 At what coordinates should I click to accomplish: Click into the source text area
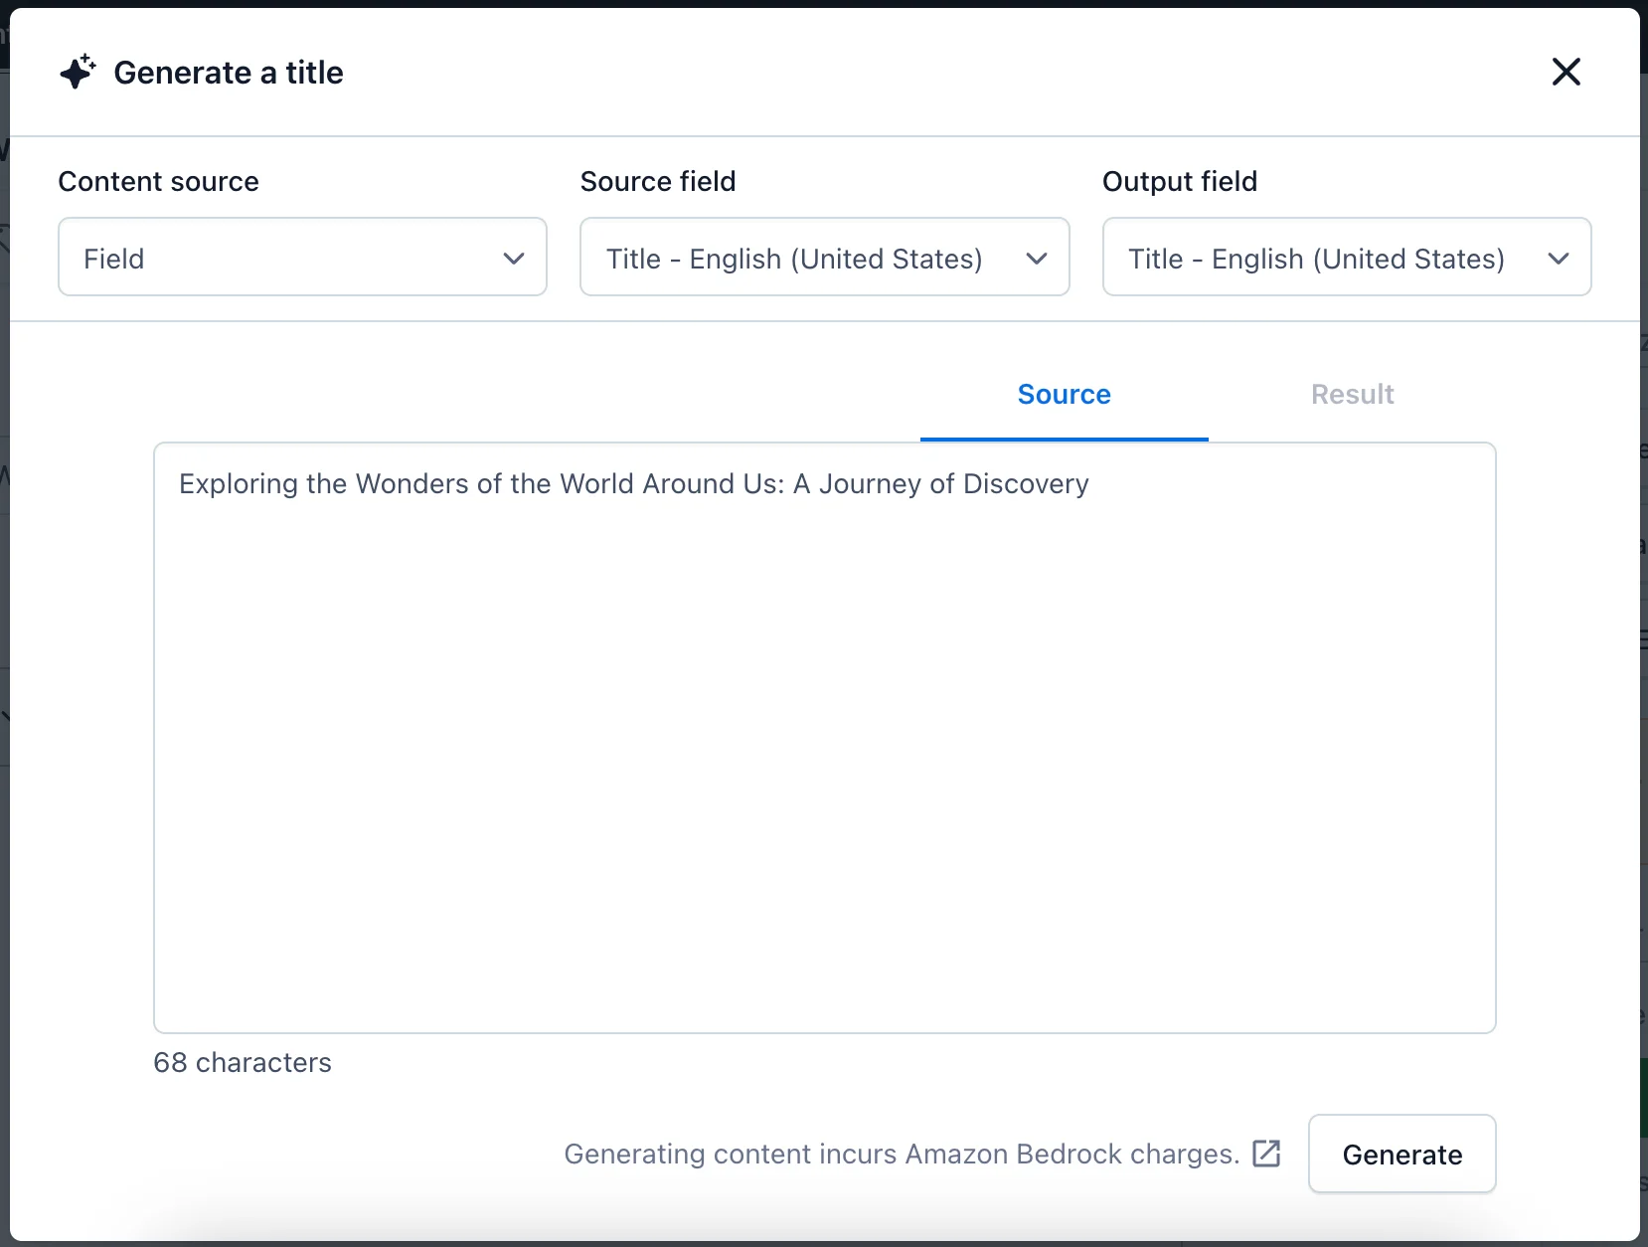[825, 738]
